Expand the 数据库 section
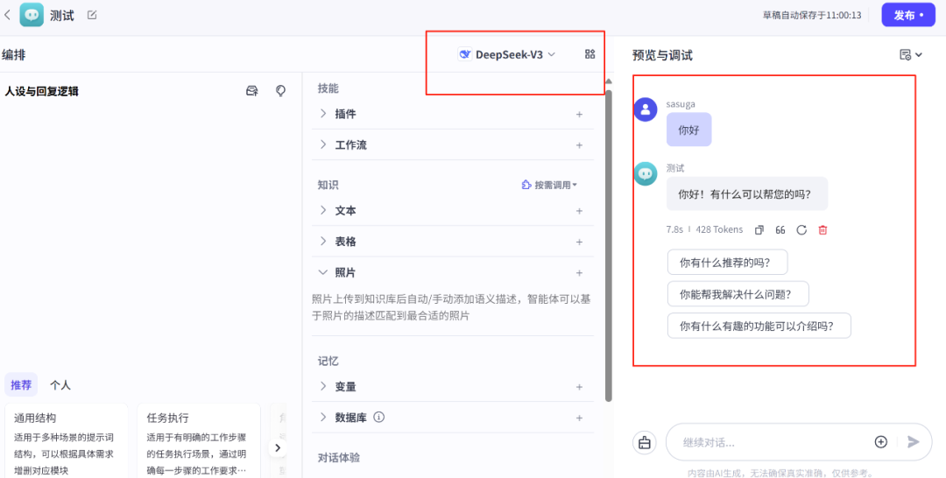 coord(323,417)
